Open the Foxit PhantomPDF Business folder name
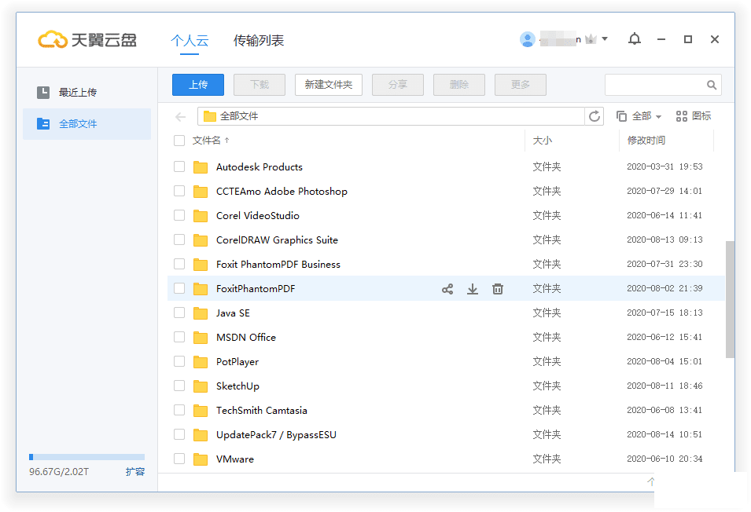 (278, 265)
